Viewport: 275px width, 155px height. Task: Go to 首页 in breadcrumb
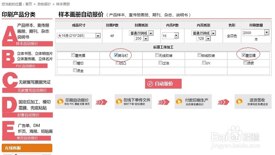[x=29, y=4]
